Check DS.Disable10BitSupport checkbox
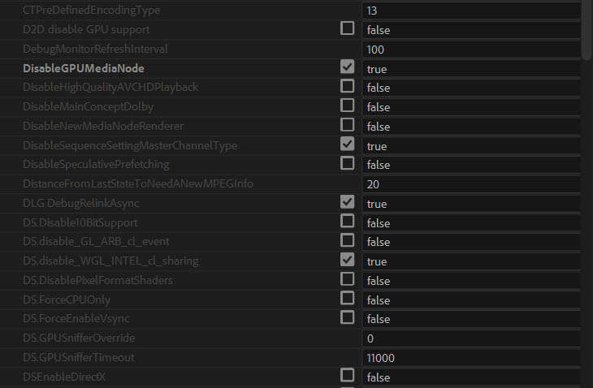Screen dimensions: 593x388 [347, 221]
